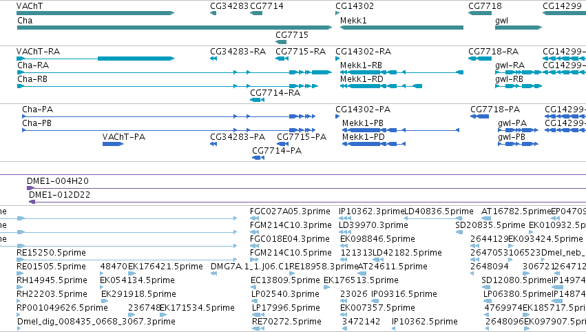Select the Cha-PA protein label
The height and width of the screenshot is (332, 586).
(x=37, y=109)
